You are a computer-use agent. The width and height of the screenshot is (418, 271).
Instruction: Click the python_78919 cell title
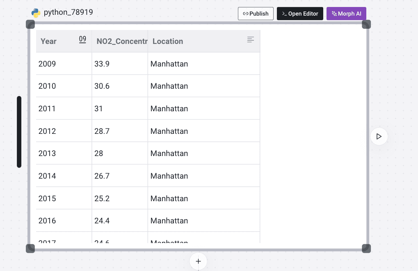point(68,13)
